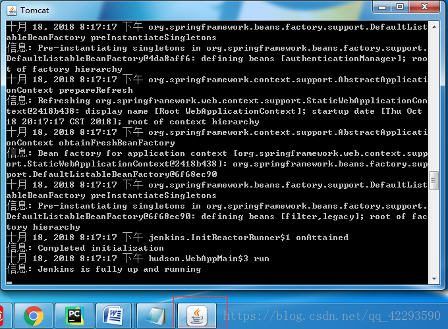Click the console scrollbar down arrow
This screenshot has width=448, height=329.
pyautogui.click(x=434, y=279)
